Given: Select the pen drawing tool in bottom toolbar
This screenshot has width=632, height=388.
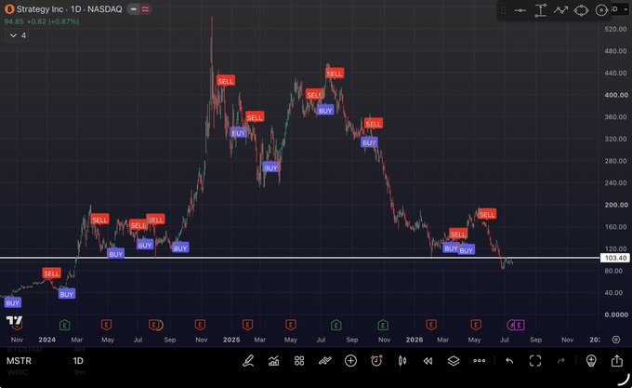Looking at the screenshot, I should [248, 361].
